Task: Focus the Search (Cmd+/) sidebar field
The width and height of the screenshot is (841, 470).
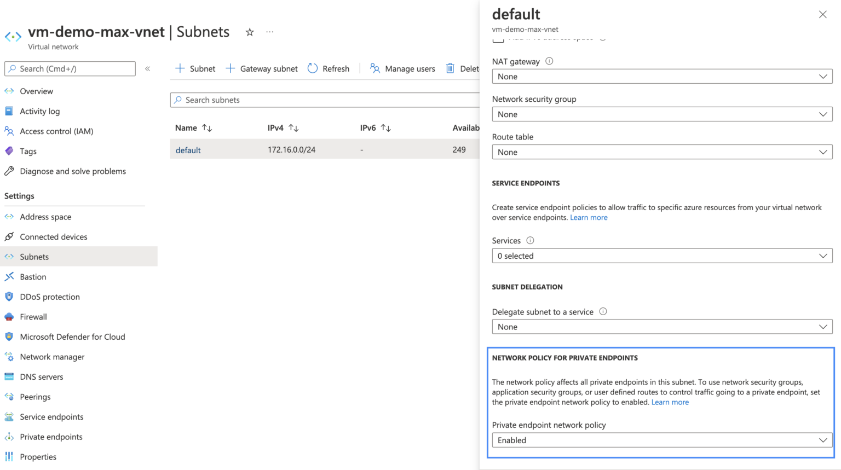Action: [x=70, y=68]
